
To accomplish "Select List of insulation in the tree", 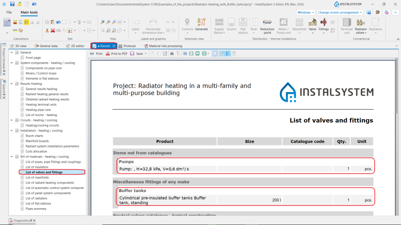I will pos(37,167).
